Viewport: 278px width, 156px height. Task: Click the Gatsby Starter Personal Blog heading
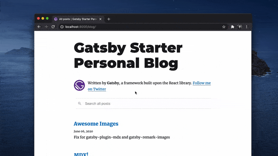[x=128, y=55]
